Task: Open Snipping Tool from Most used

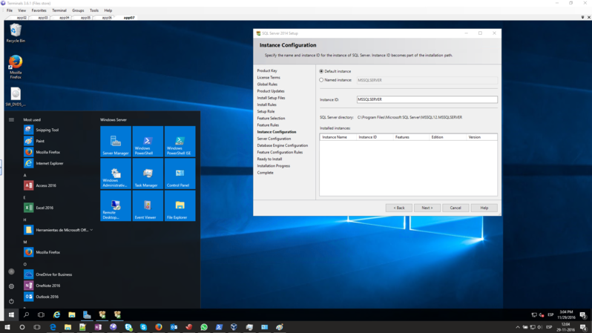Action: [47, 130]
